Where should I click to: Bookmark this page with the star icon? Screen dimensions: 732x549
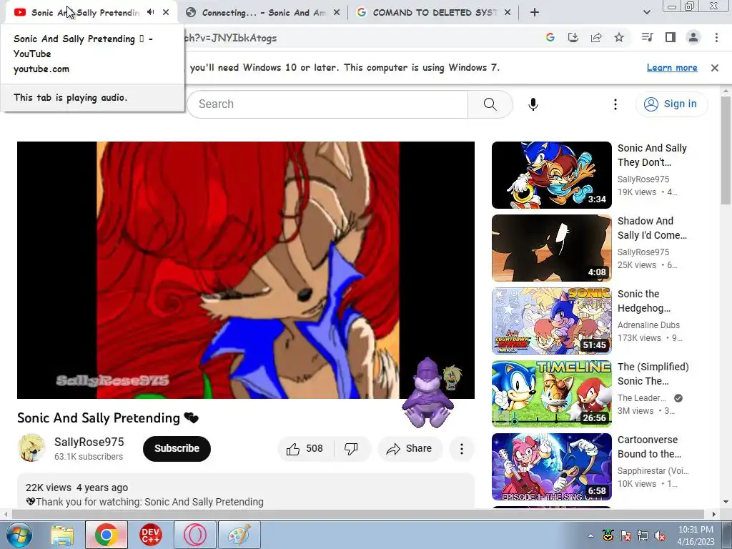click(619, 37)
